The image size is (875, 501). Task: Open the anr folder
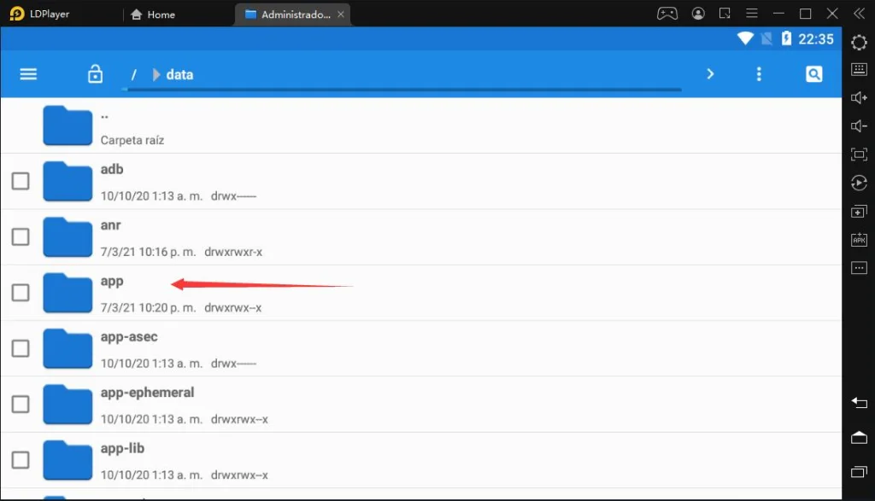click(420, 237)
